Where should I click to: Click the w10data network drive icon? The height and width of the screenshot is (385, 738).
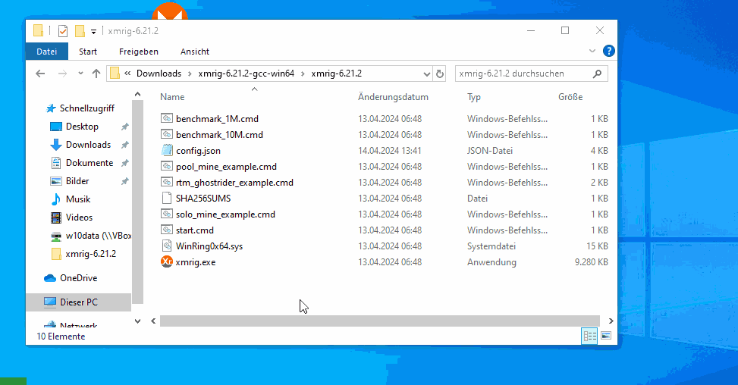click(x=56, y=236)
